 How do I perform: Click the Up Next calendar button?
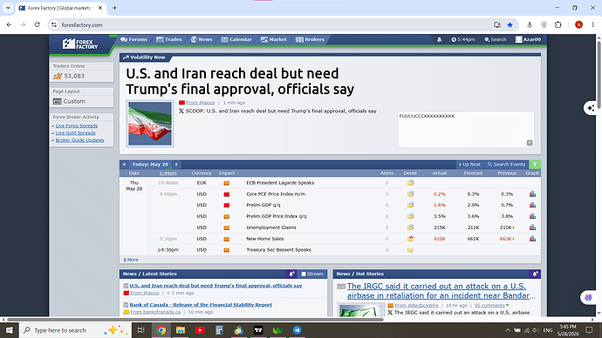(469, 165)
